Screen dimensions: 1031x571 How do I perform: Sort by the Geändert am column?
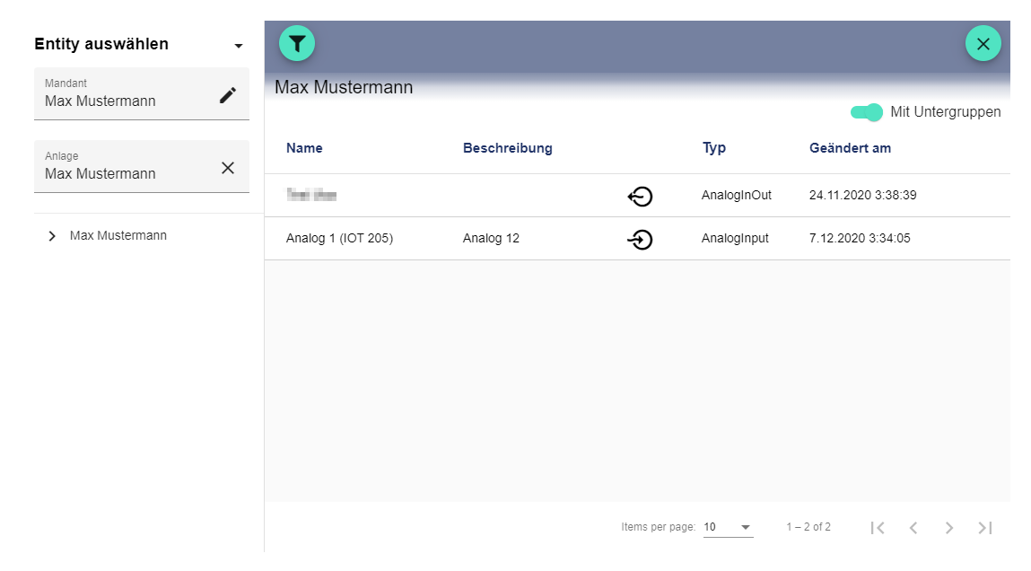tap(849, 147)
